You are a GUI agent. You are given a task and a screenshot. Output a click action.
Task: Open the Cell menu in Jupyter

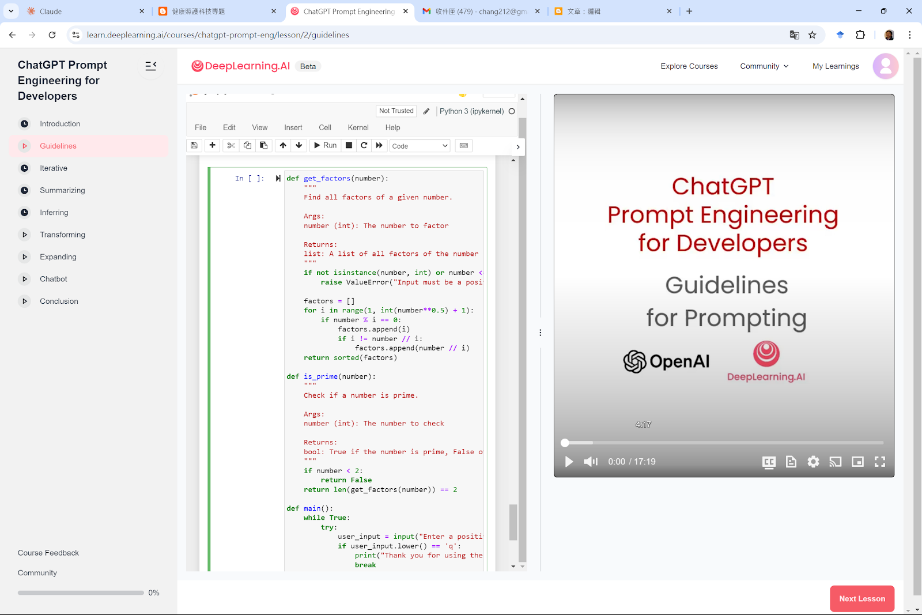coord(325,127)
